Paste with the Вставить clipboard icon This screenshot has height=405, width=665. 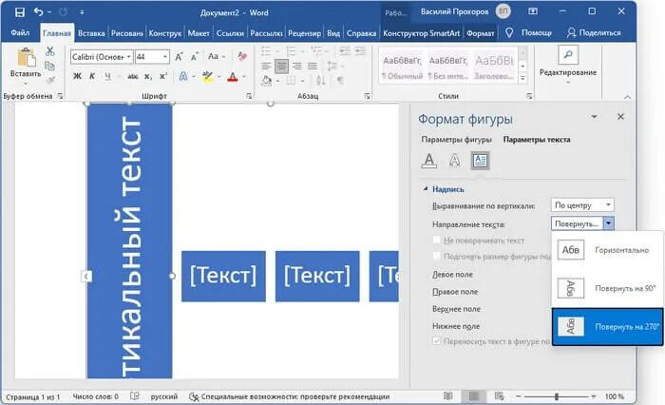click(26, 58)
